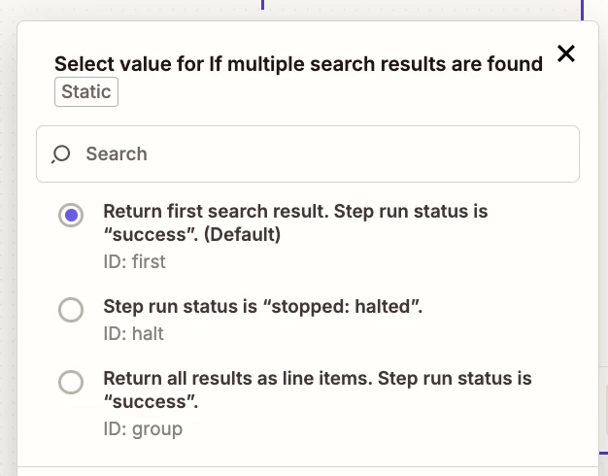Click the Static badge
The image size is (608, 476).
[x=86, y=92]
